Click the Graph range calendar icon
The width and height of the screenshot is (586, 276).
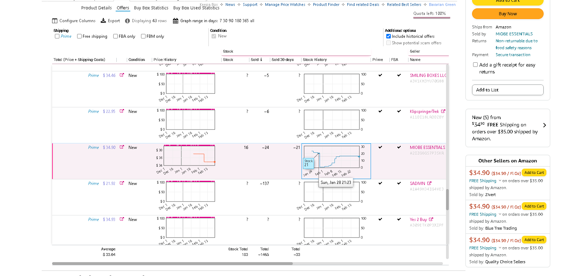click(175, 21)
